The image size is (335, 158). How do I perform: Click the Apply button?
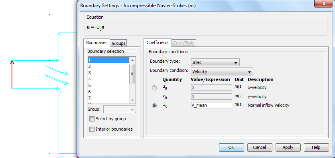(x=288, y=147)
